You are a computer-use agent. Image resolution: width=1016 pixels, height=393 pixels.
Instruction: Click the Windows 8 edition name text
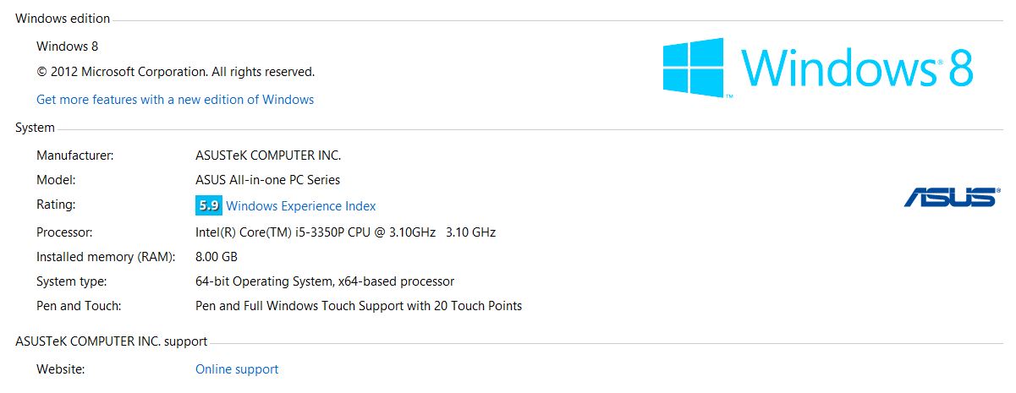[68, 46]
